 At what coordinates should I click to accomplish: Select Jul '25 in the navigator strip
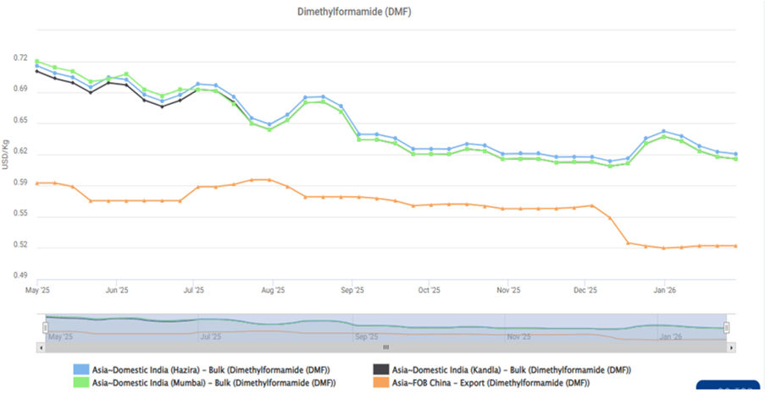(x=210, y=336)
